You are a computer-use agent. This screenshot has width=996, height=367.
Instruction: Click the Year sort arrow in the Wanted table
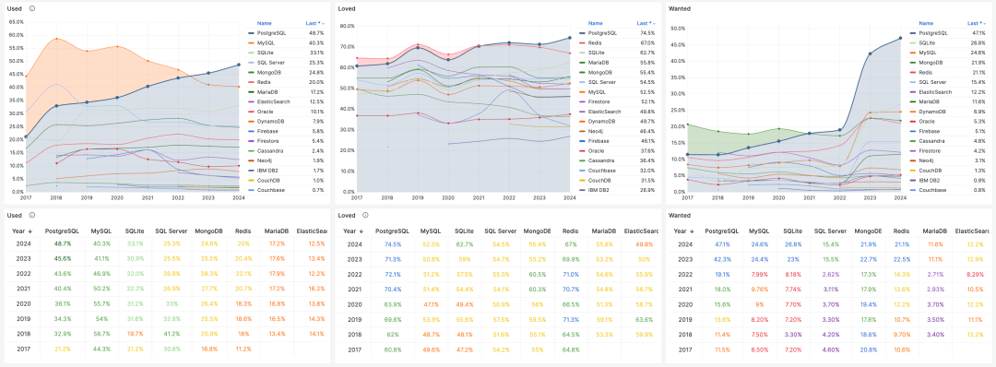click(692, 231)
